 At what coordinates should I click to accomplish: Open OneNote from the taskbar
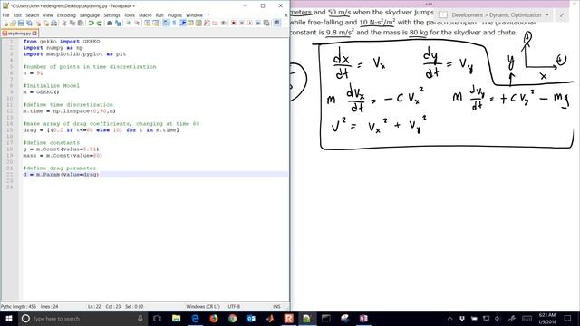(x=363, y=318)
